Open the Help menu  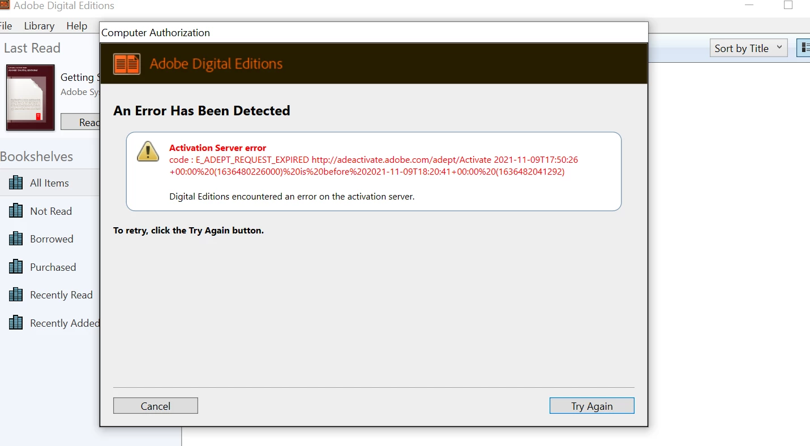pos(77,25)
